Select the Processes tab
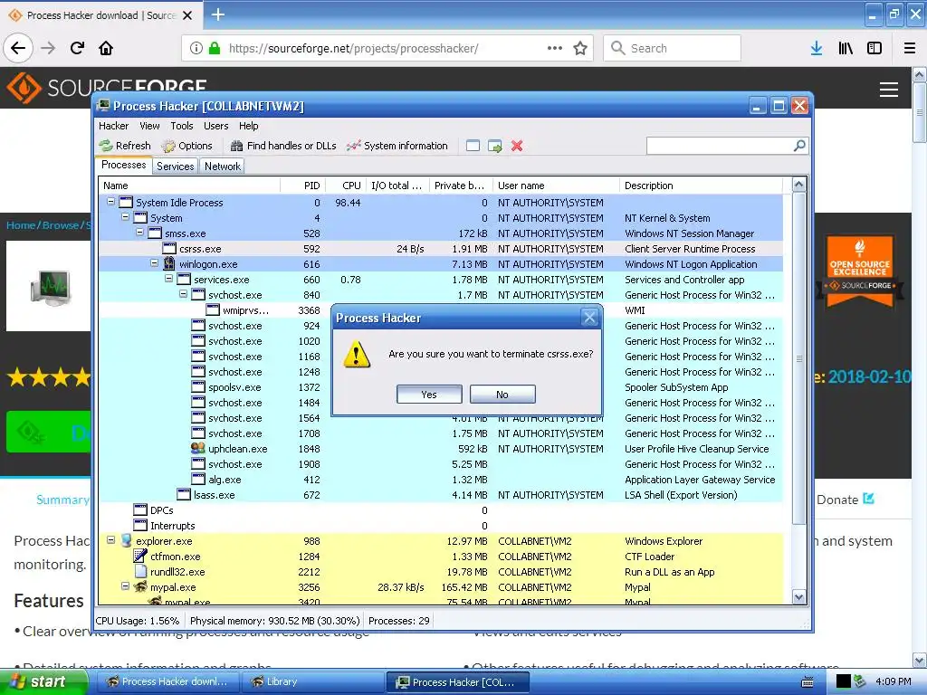Viewport: 927px width, 695px height. (123, 165)
